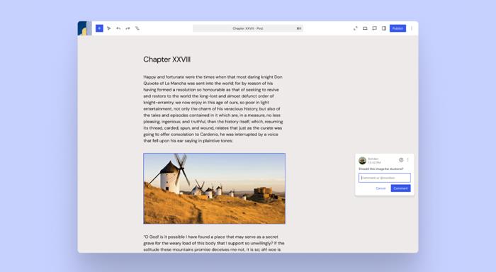The image size is (496, 272).
Task: Toggle the settings sidebar icon
Action: [x=384, y=28]
